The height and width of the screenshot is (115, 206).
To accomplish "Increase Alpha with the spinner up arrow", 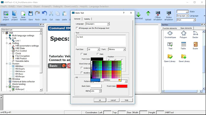I will [100, 90].
